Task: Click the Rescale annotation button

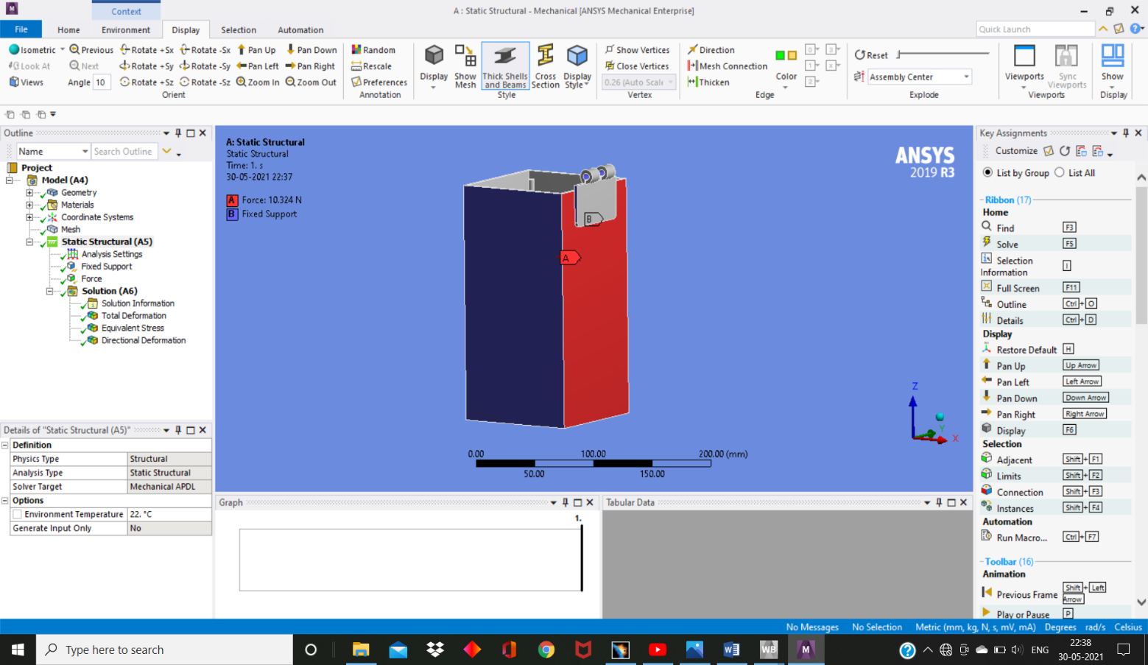Action: click(x=372, y=66)
